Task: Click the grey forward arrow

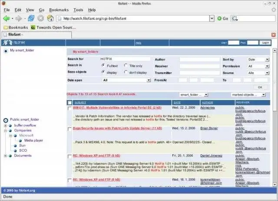Action: [x=19, y=18]
